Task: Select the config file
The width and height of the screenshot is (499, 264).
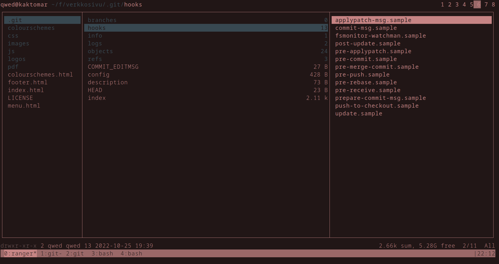Action: coord(99,75)
